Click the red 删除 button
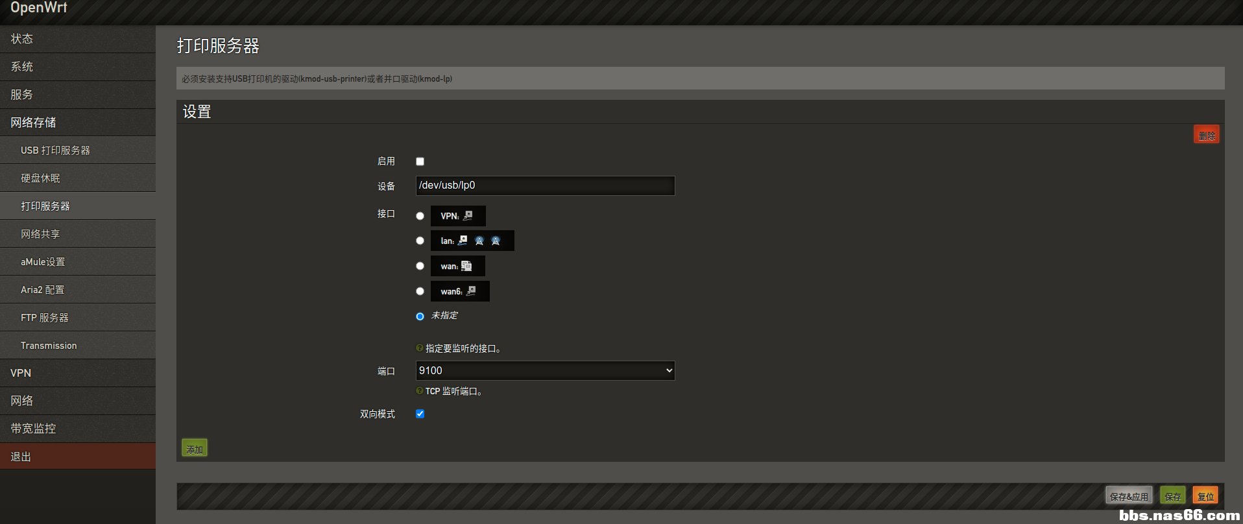1243x524 pixels. click(1206, 135)
